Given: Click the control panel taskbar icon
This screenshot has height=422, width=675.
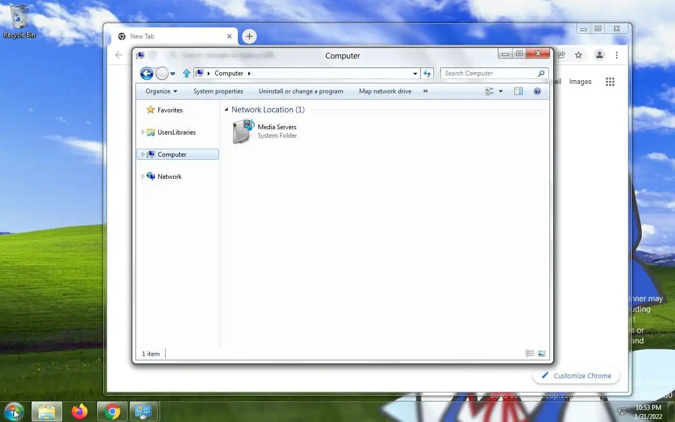Looking at the screenshot, I should click(143, 411).
